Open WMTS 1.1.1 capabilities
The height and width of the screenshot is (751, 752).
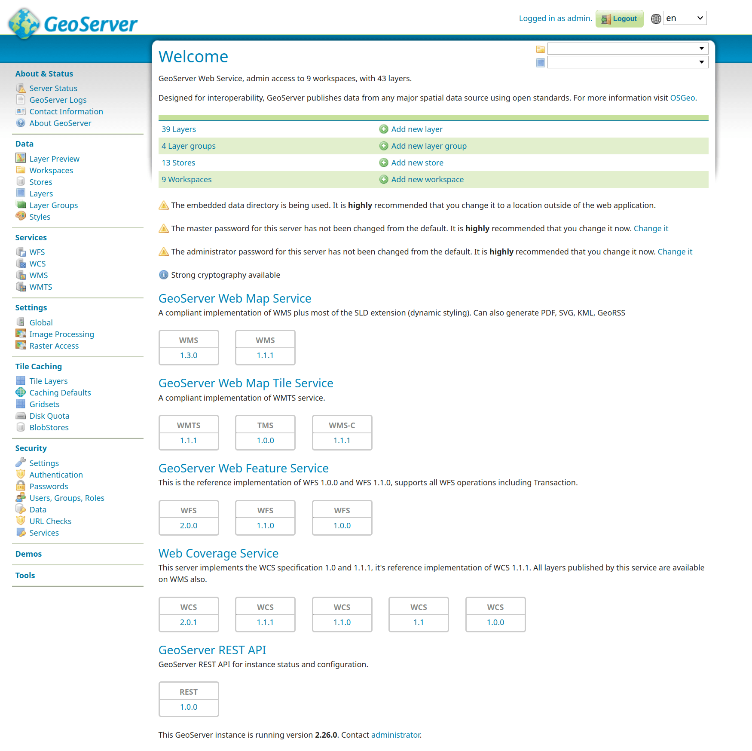(x=189, y=440)
